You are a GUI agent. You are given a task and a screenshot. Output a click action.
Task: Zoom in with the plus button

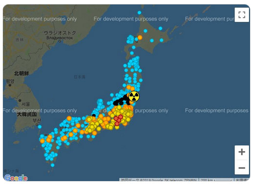pyautogui.click(x=242, y=152)
